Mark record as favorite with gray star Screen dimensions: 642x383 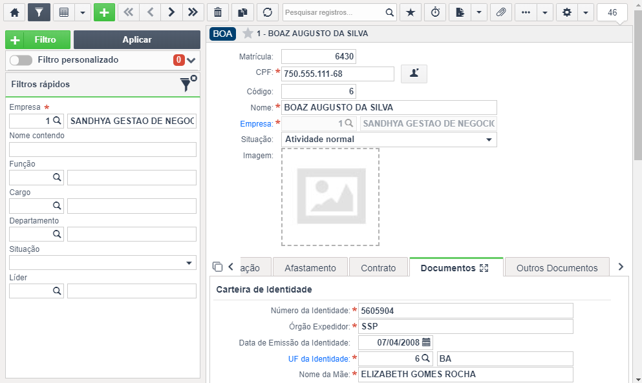pyautogui.click(x=248, y=33)
